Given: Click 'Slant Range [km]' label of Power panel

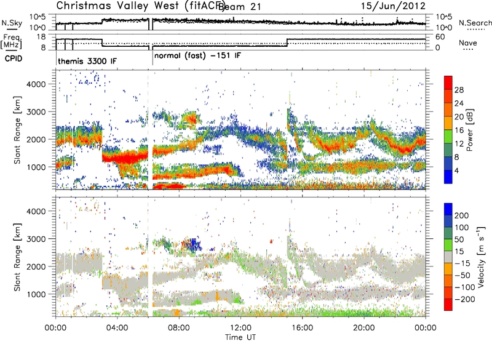Looking at the screenshot, I should [17, 130].
